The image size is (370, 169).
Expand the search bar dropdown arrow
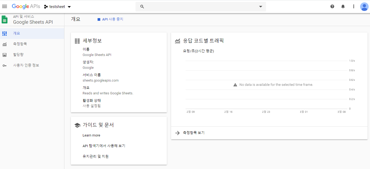tap(261, 7)
